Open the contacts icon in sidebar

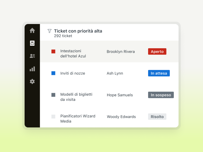[32, 56]
